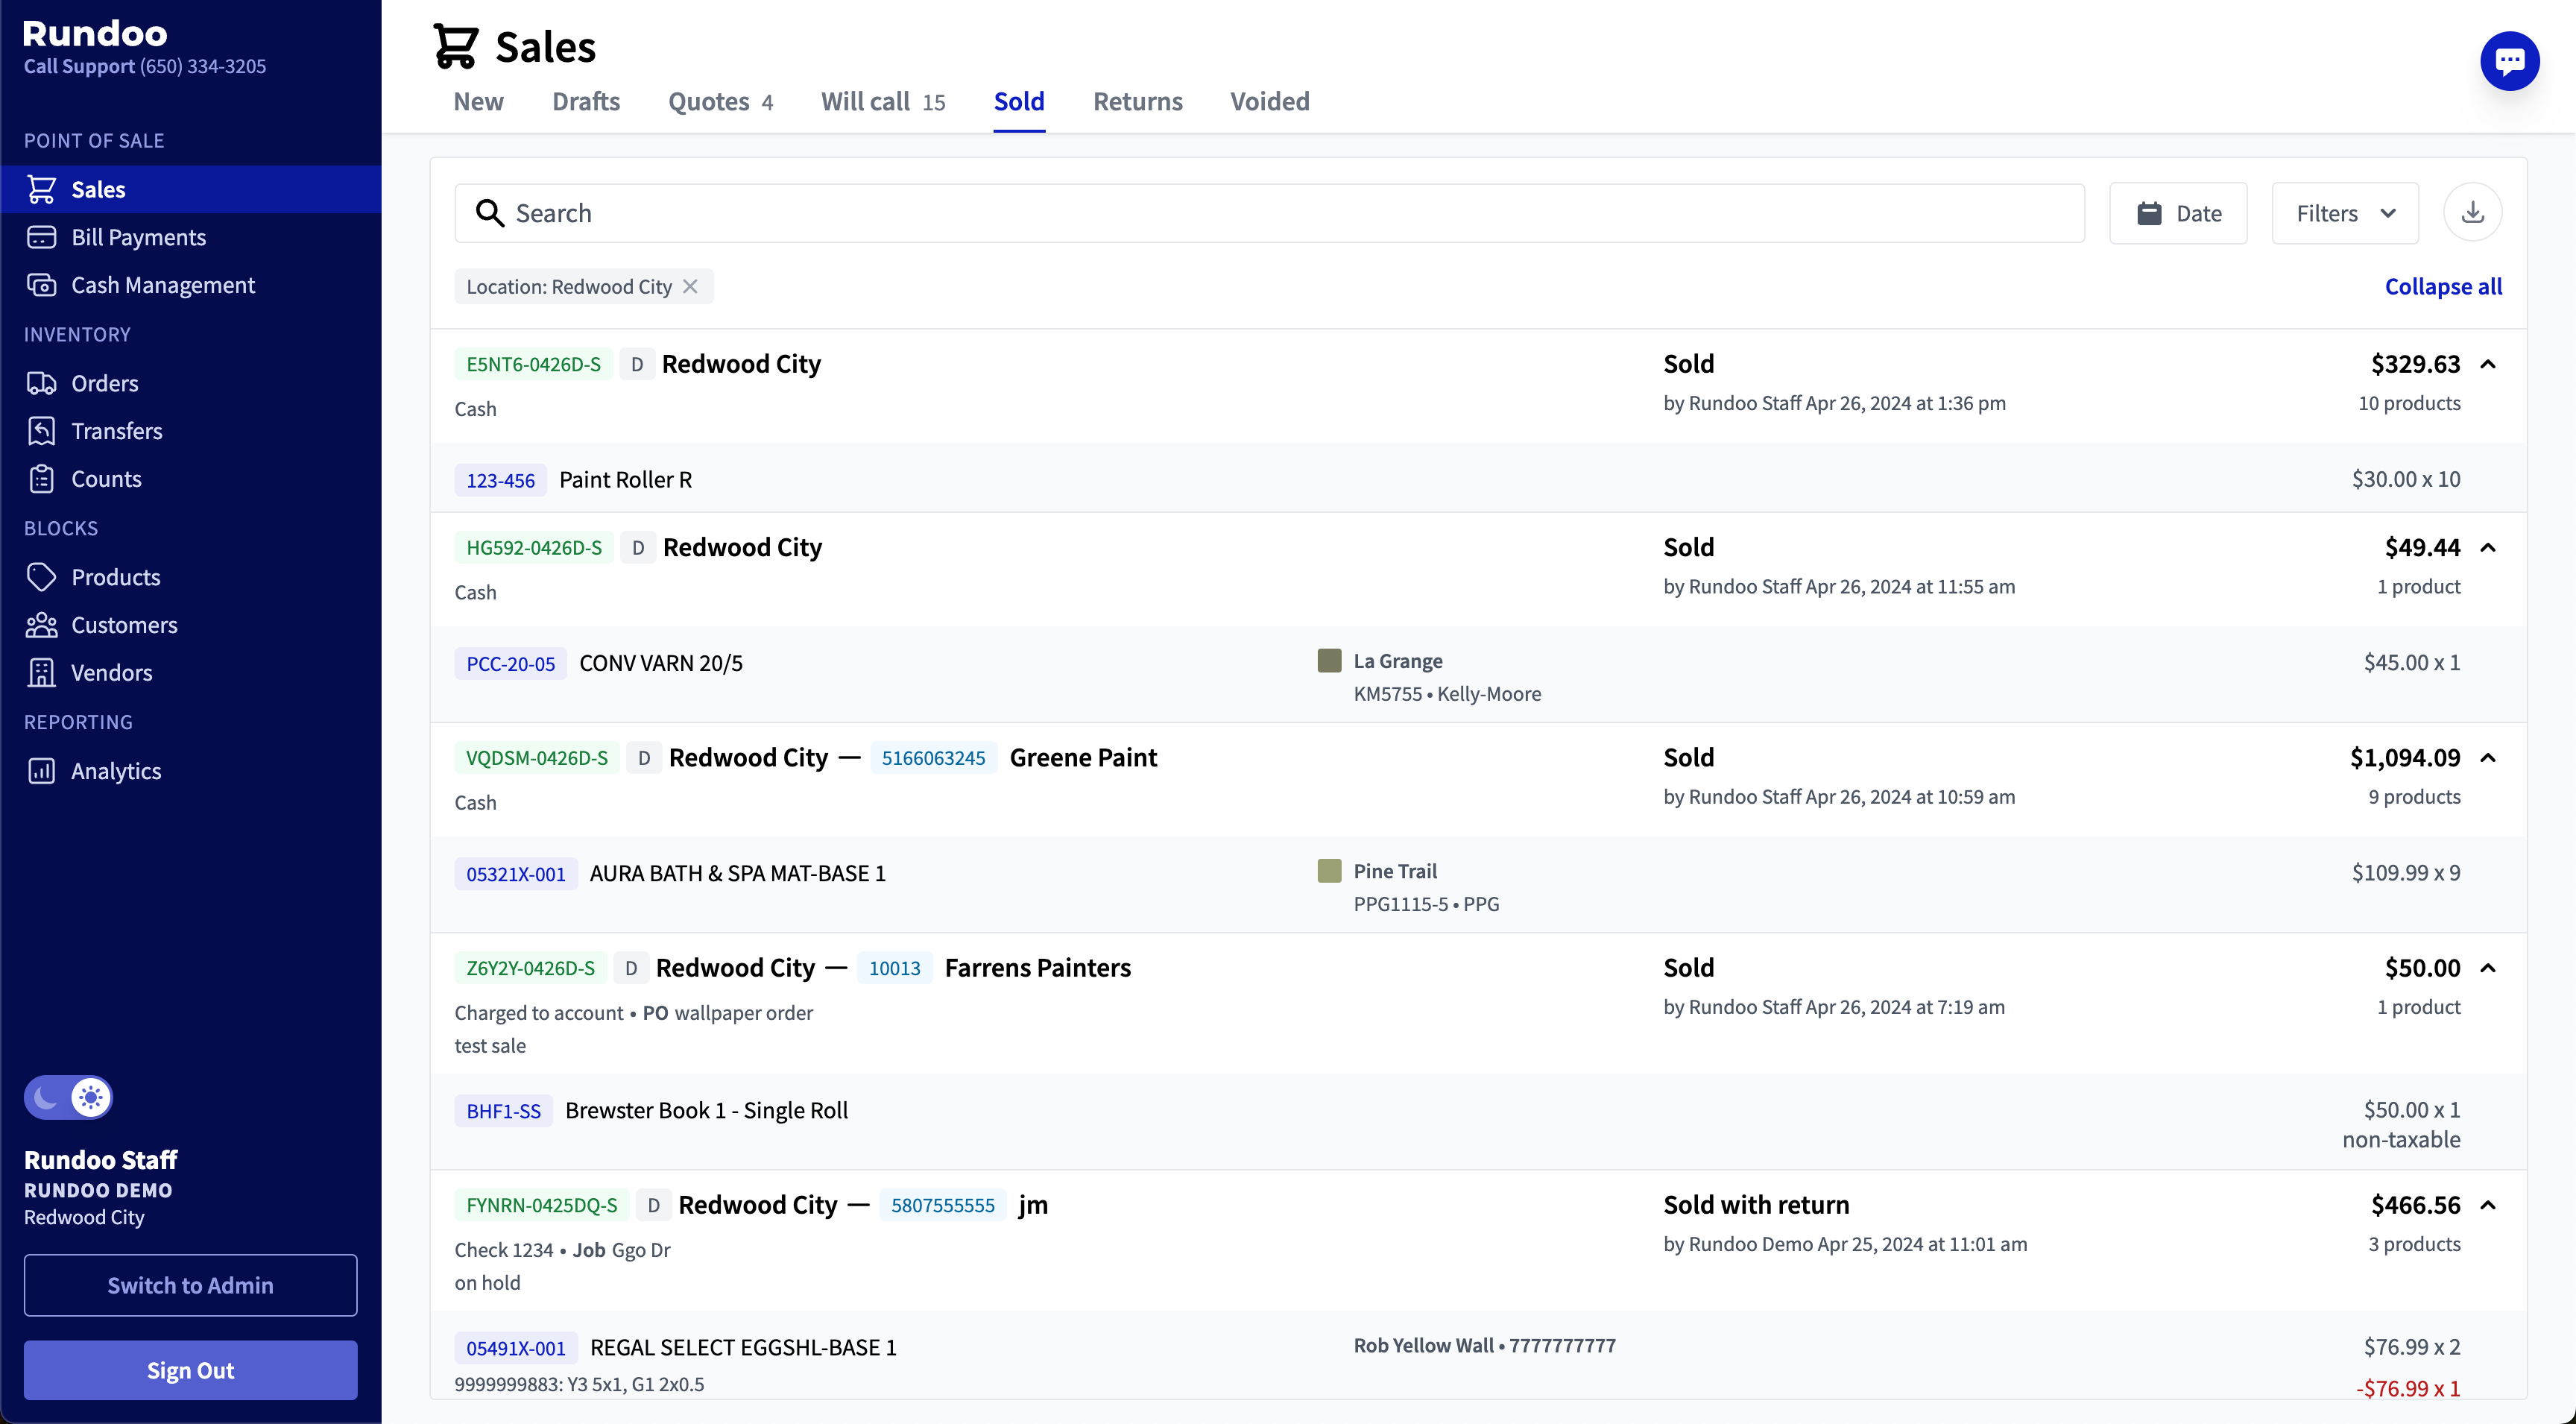The image size is (2576, 1424).
Task: Select the Sold tab
Action: [x=1019, y=102]
